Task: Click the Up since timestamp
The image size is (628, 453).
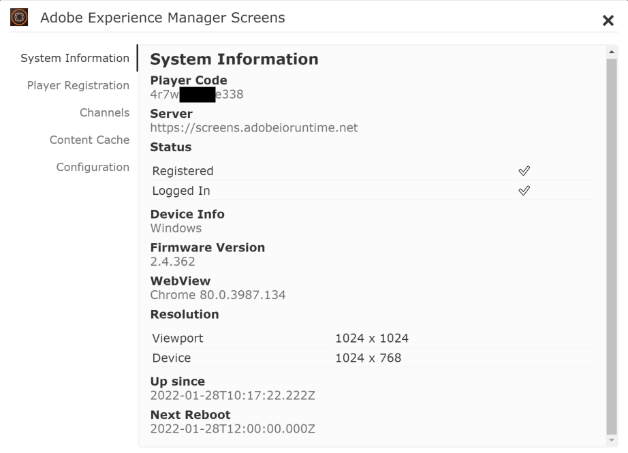Action: [232, 396]
